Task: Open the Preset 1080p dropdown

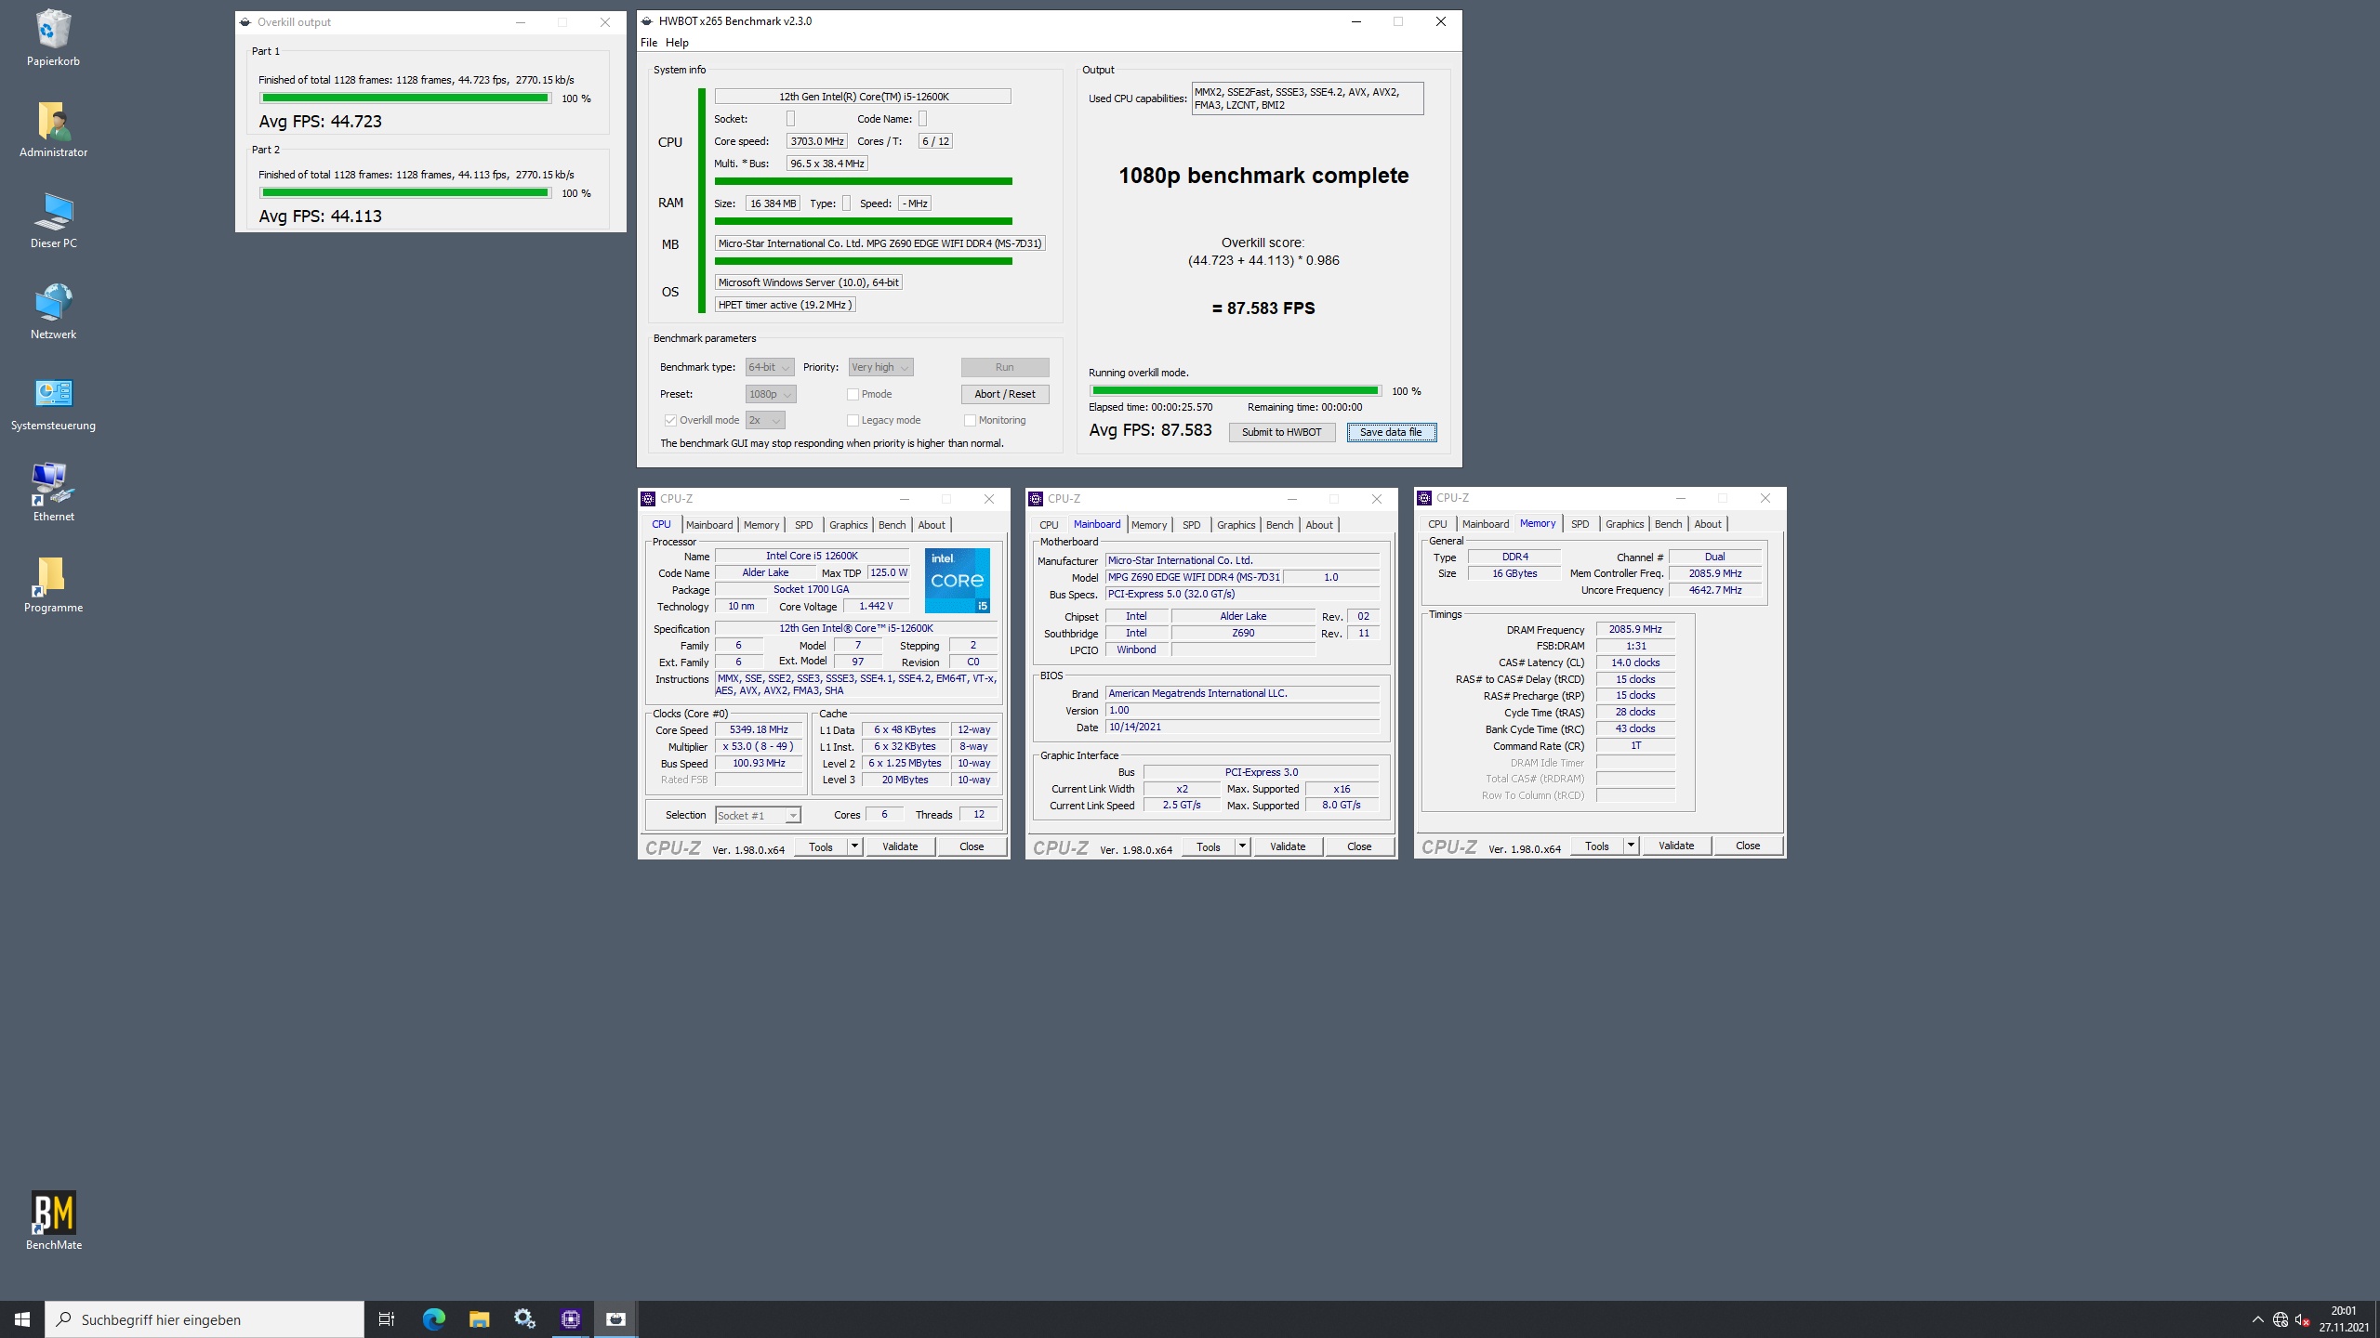Action: coord(771,394)
